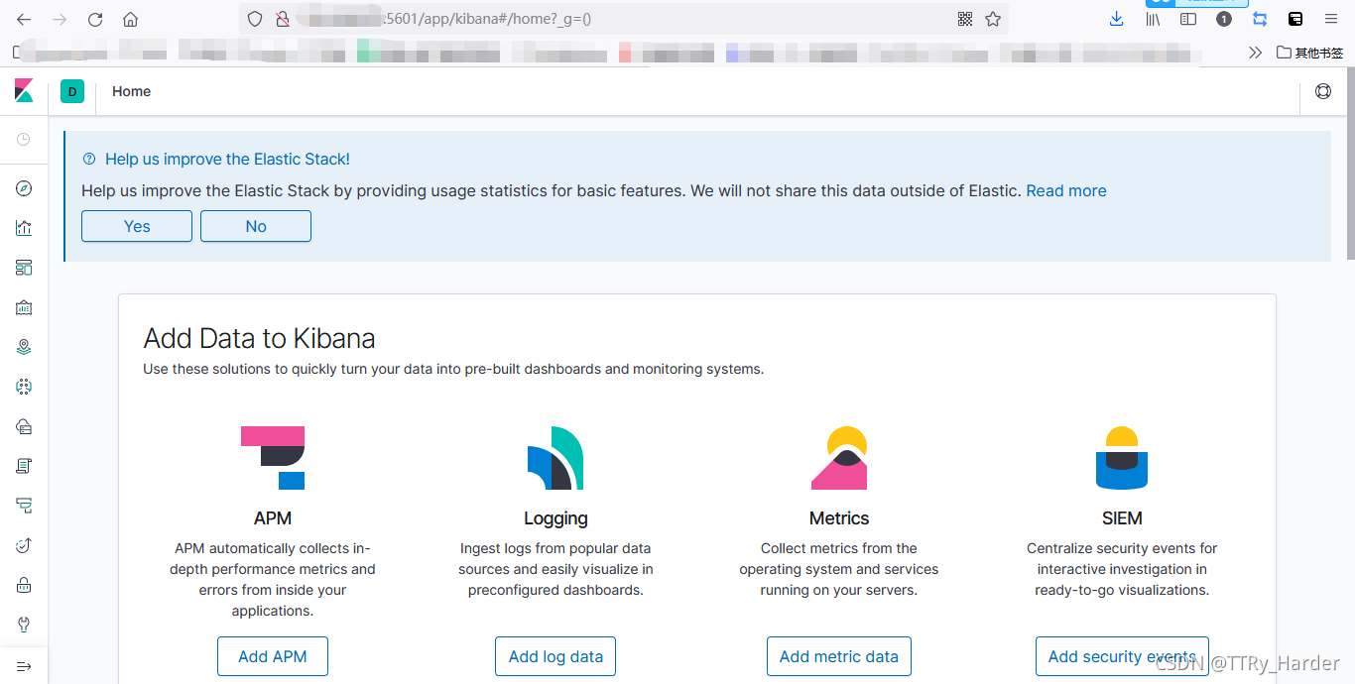Screen dimensions: 1355x684
Task: Open Recently viewed clock icon in sidebar
Action: (x=24, y=140)
